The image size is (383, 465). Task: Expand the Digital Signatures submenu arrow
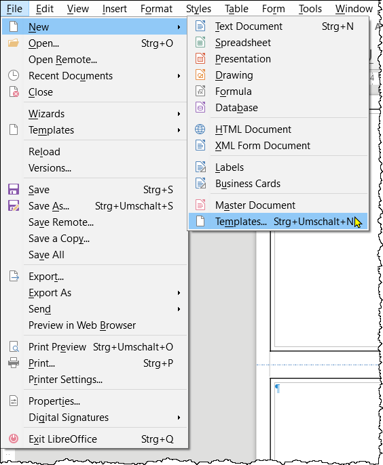click(x=179, y=418)
